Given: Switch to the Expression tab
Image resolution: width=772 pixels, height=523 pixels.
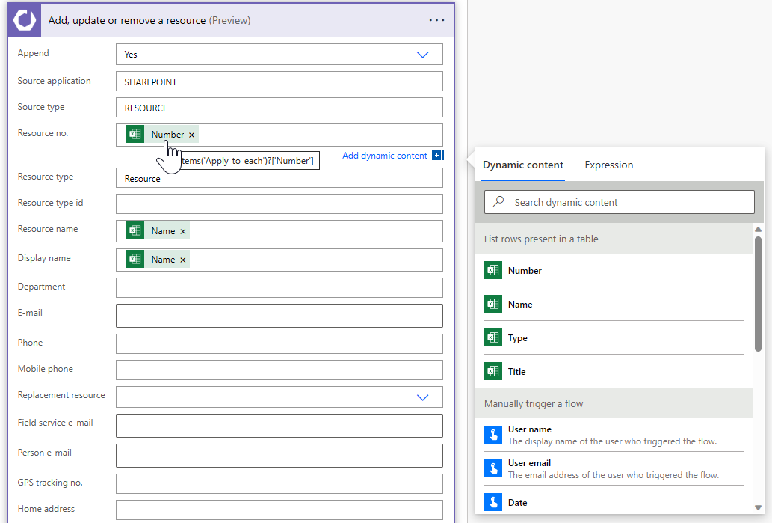Looking at the screenshot, I should click(608, 165).
